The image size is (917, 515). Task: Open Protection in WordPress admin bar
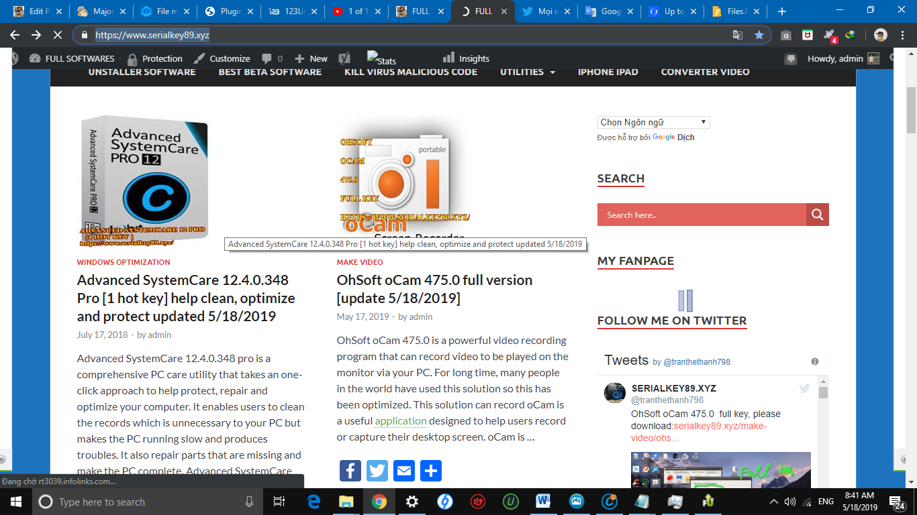154,58
